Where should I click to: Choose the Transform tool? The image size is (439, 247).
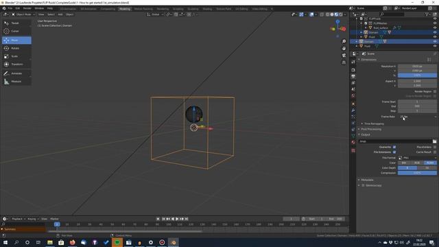tap(16, 64)
